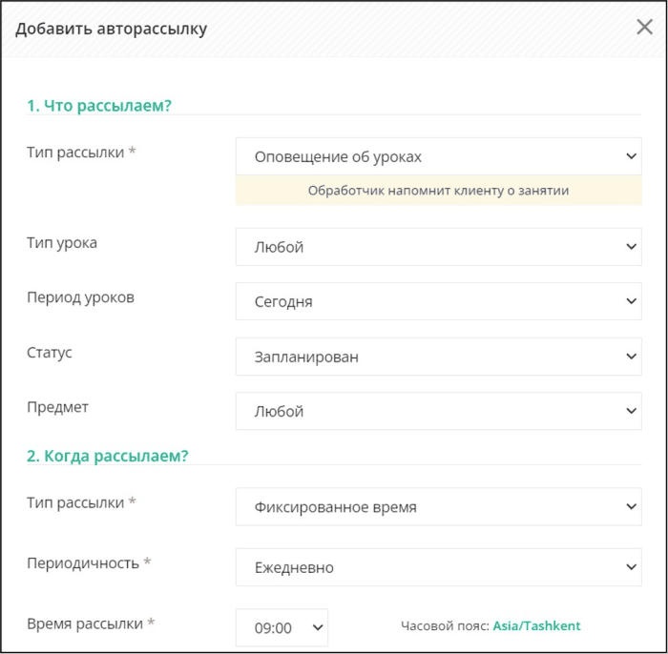Click the 2. Когда рассылаем? section heading
Viewport: 668px width, 654px height.
[107, 456]
